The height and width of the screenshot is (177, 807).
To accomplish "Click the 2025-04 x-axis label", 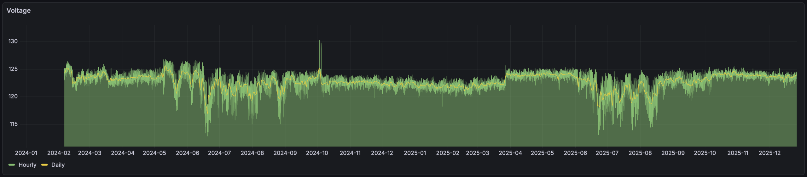I will 510,153.
